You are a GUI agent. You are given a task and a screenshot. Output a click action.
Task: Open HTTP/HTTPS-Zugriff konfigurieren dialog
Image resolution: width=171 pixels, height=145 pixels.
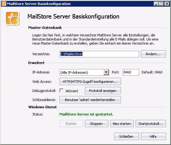90,82
